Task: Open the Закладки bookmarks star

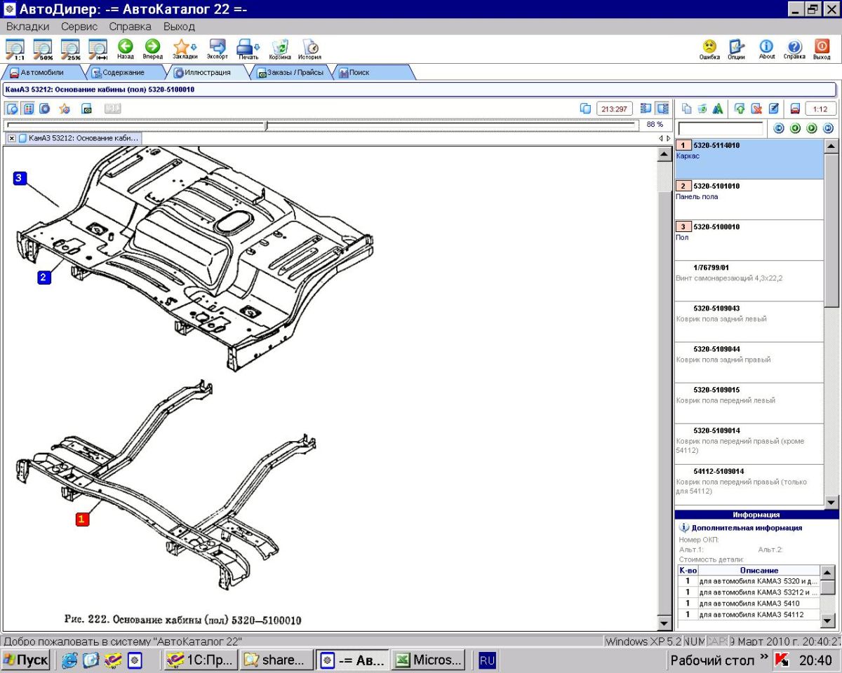Action: (x=185, y=48)
